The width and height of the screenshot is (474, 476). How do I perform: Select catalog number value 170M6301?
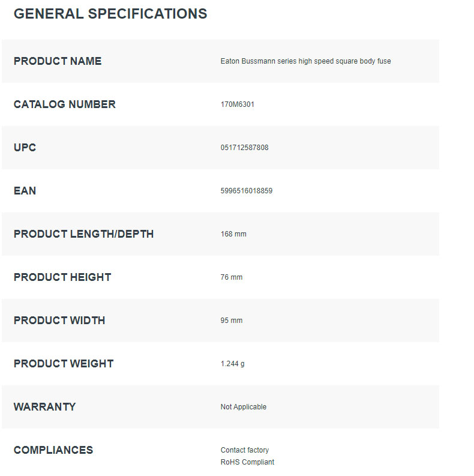238,104
